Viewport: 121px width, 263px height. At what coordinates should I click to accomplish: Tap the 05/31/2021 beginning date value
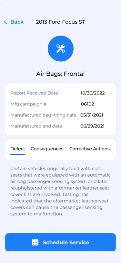coord(92,115)
